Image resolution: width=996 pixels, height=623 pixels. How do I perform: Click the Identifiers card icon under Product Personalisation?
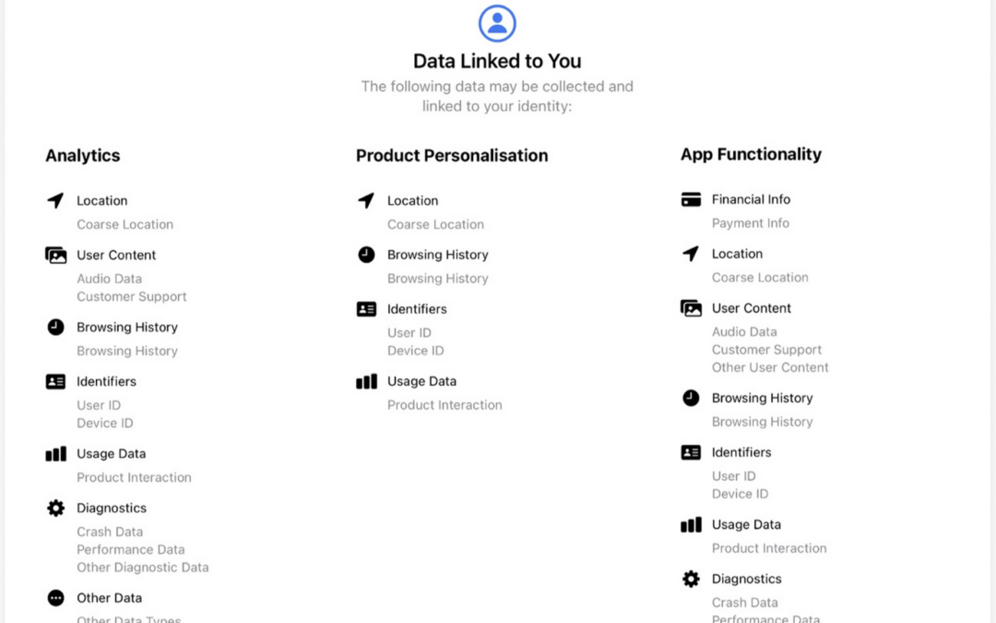(366, 309)
